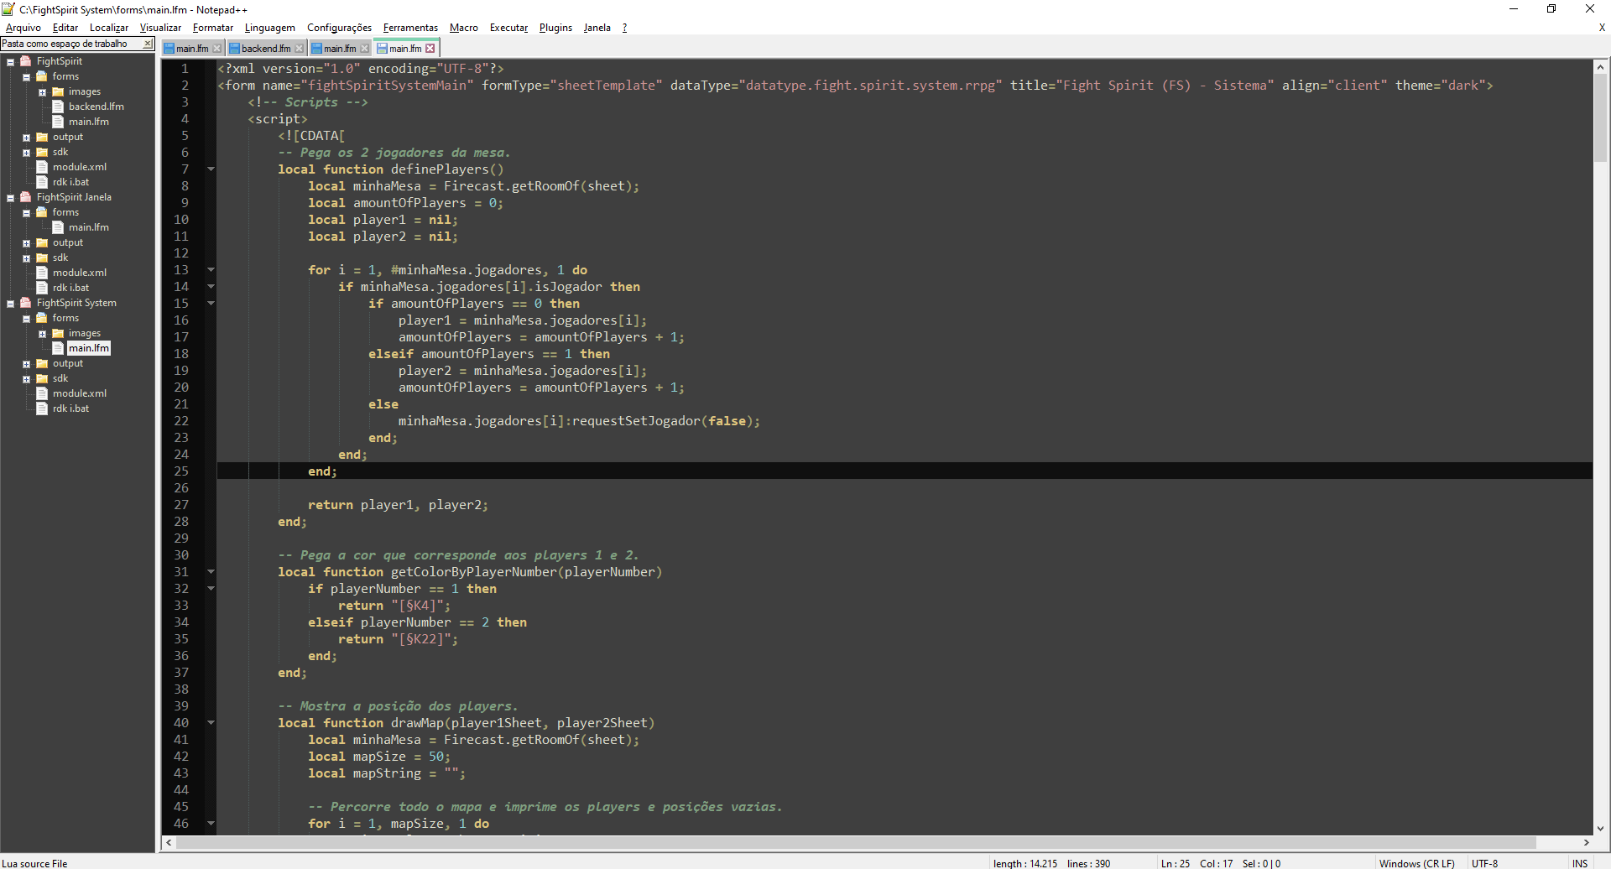Click the backend.lfm file icon in the tree

[x=58, y=107]
